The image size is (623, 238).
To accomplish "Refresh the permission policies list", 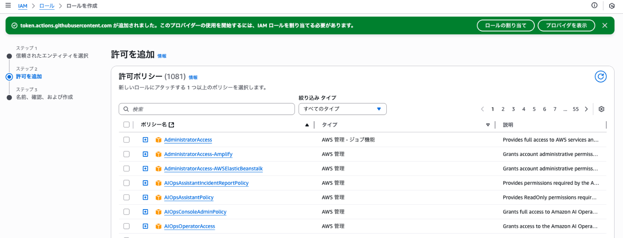I will tap(601, 76).
